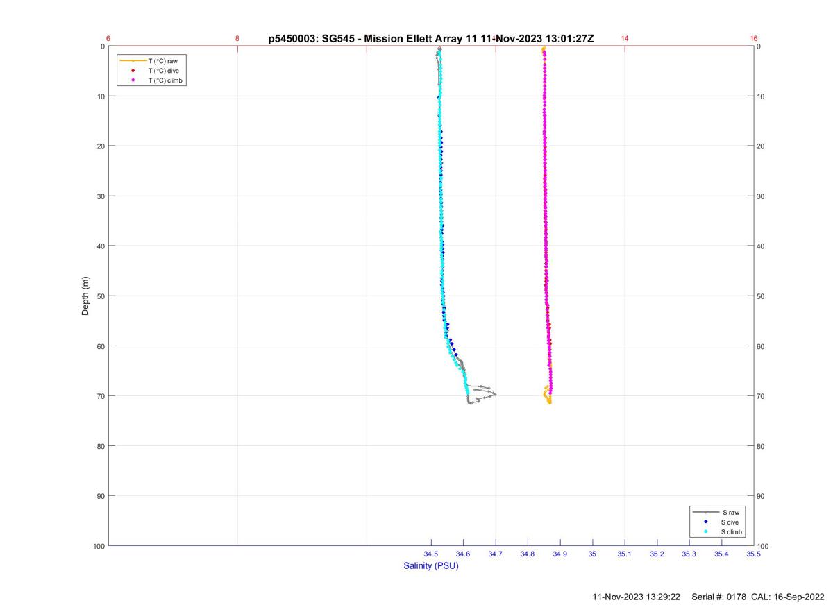Click the red 16 temperature tick label
Viewport: 833px width, 614px height.
tap(754, 39)
